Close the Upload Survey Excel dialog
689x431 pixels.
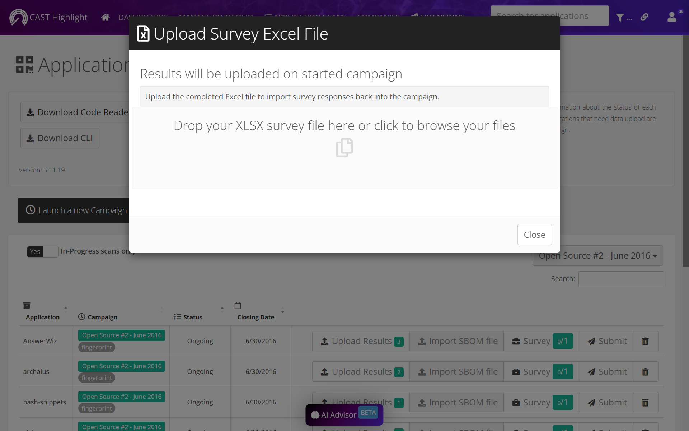click(534, 235)
